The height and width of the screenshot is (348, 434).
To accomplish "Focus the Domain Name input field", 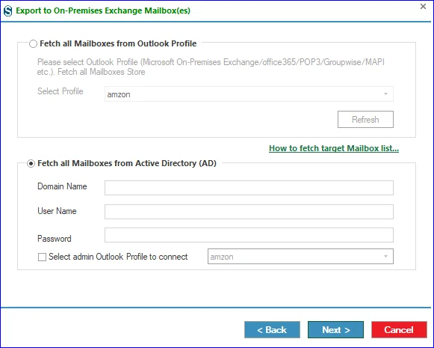I will [249, 188].
